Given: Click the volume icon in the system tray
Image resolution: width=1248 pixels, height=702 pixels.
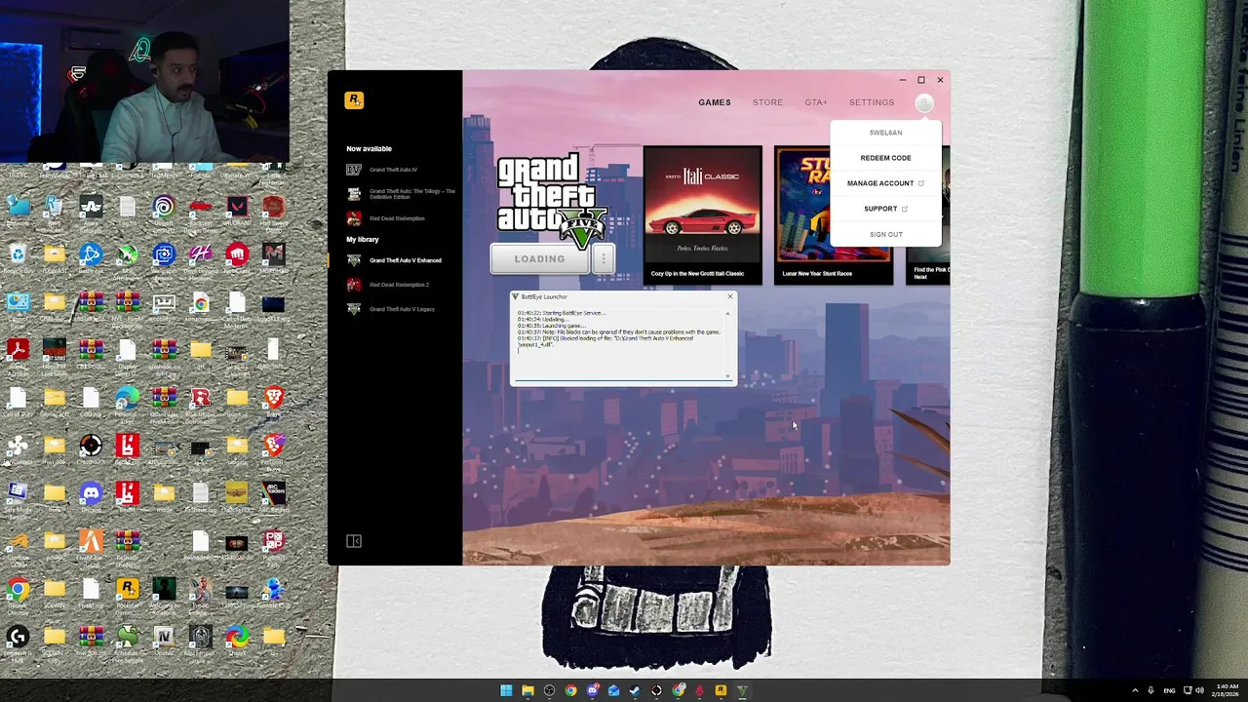Looking at the screenshot, I should pyautogui.click(x=1198, y=690).
